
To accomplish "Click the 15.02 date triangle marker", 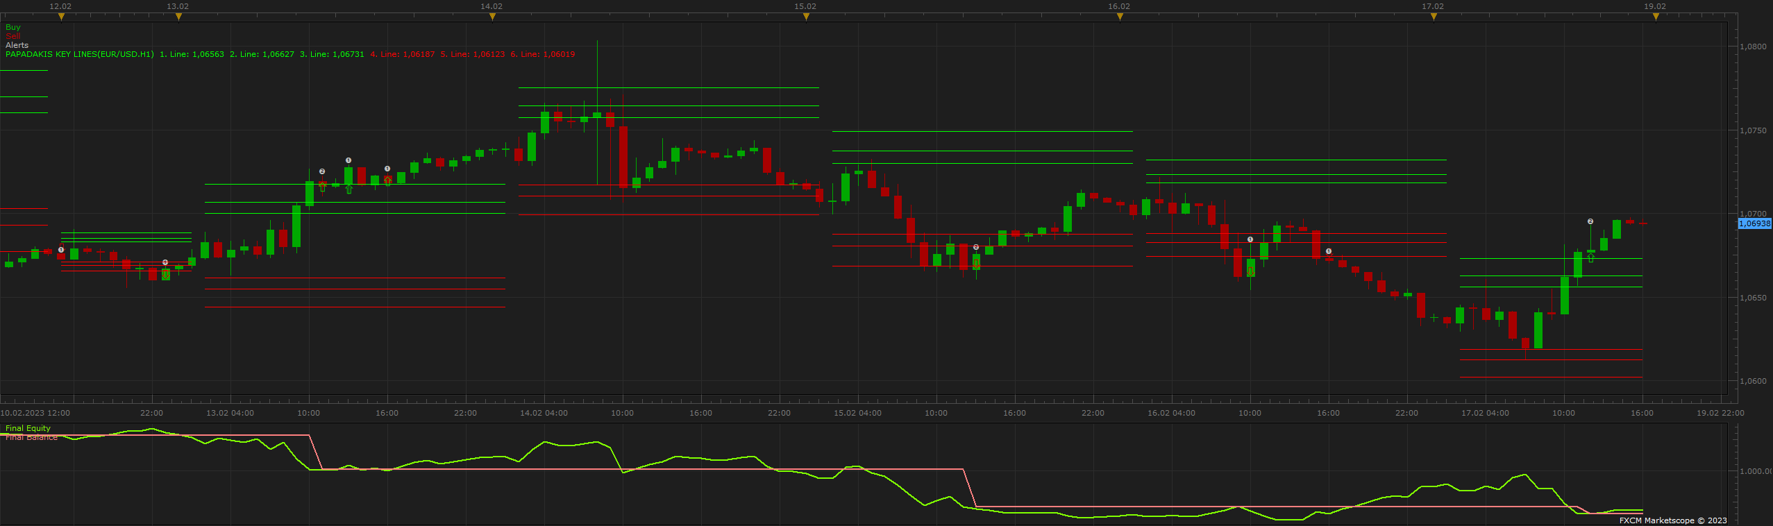I will 806,17.
